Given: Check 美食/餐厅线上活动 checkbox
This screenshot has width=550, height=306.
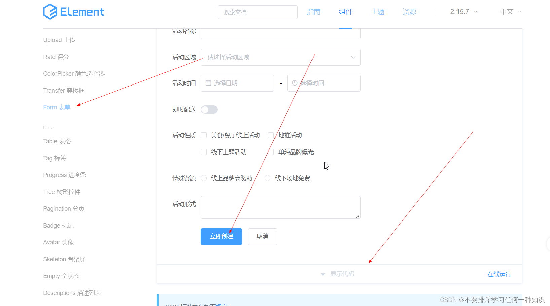Looking at the screenshot, I should coord(204,135).
